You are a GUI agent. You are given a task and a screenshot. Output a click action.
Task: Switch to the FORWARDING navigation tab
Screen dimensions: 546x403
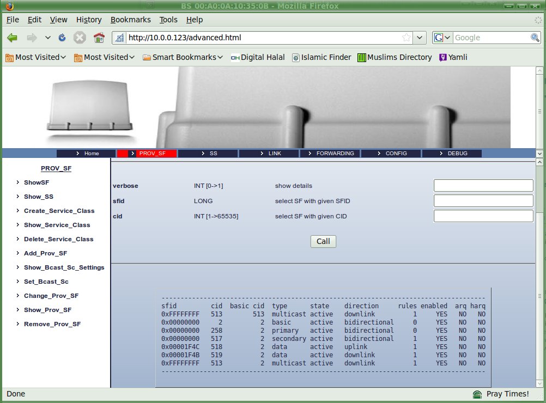point(330,154)
